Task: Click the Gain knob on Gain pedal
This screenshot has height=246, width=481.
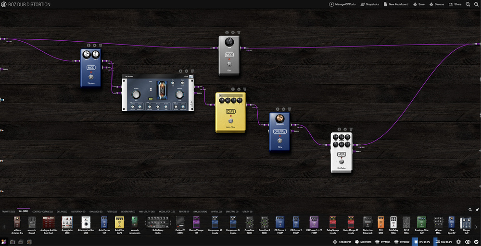Action: [x=229, y=42]
